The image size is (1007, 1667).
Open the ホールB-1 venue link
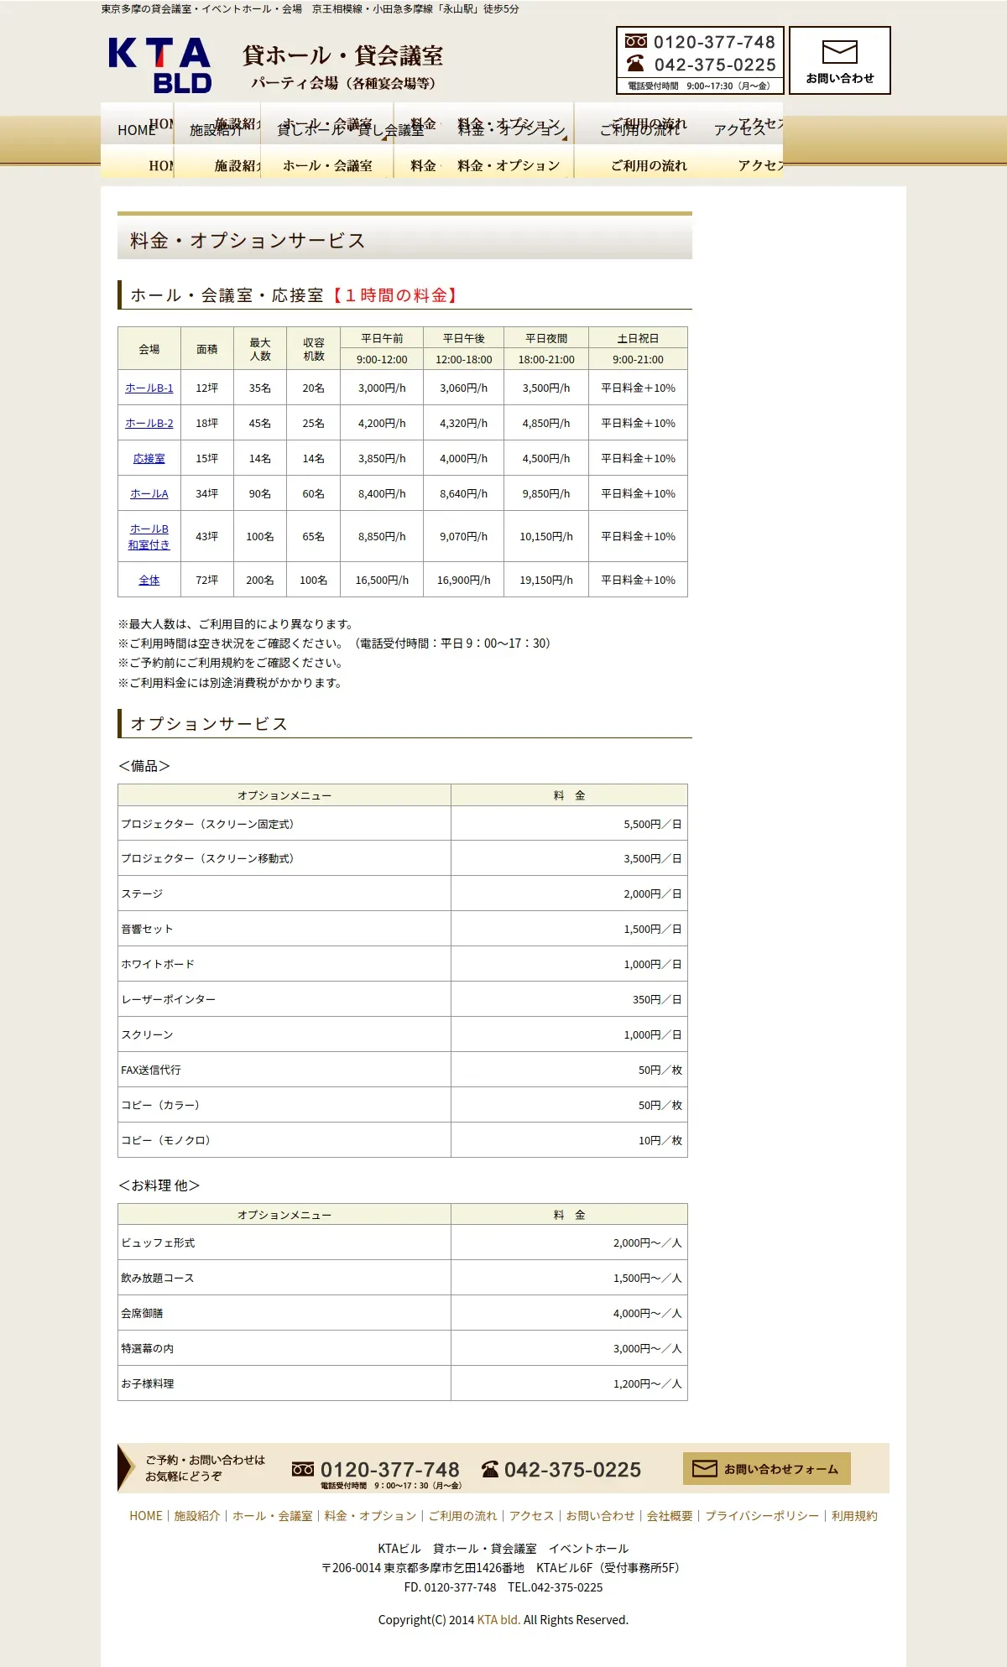pyautogui.click(x=149, y=388)
